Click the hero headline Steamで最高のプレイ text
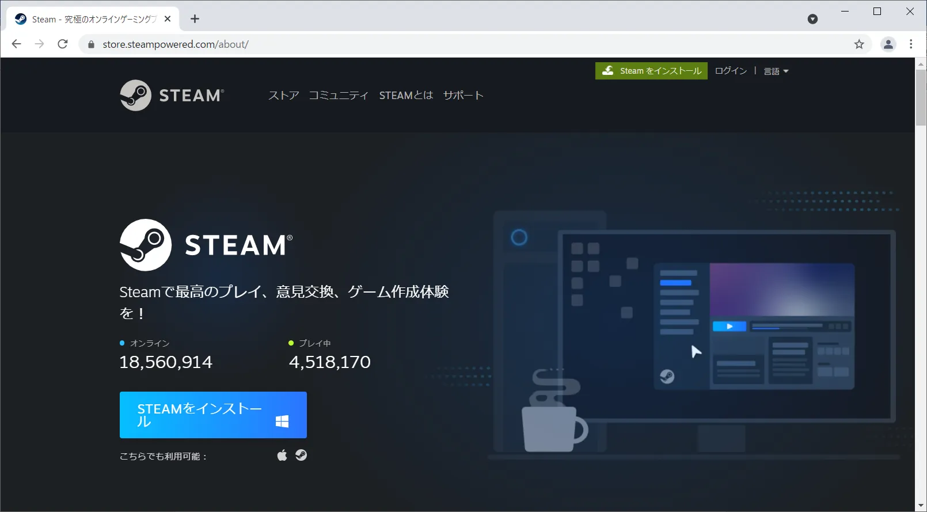The height and width of the screenshot is (512, 927). click(x=284, y=302)
